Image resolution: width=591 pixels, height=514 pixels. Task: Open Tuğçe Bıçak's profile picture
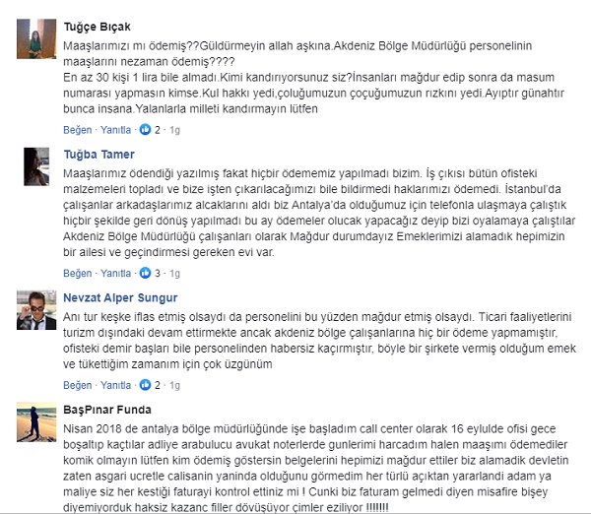pos(36,38)
